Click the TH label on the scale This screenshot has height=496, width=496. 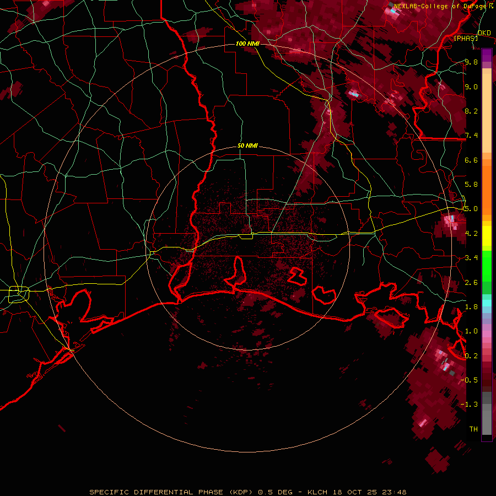click(x=473, y=429)
